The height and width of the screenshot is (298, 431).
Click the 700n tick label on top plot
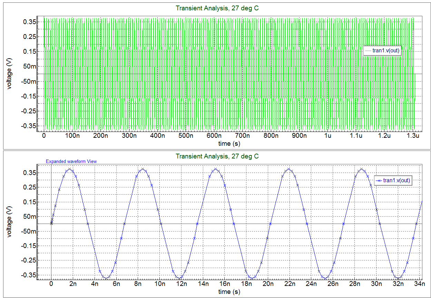pyautogui.click(x=242, y=135)
